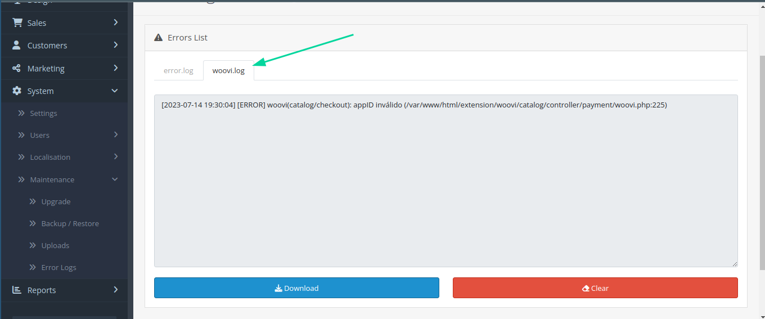The height and width of the screenshot is (319, 765).
Task: Expand the Sales menu chevron
Action: [x=115, y=23]
